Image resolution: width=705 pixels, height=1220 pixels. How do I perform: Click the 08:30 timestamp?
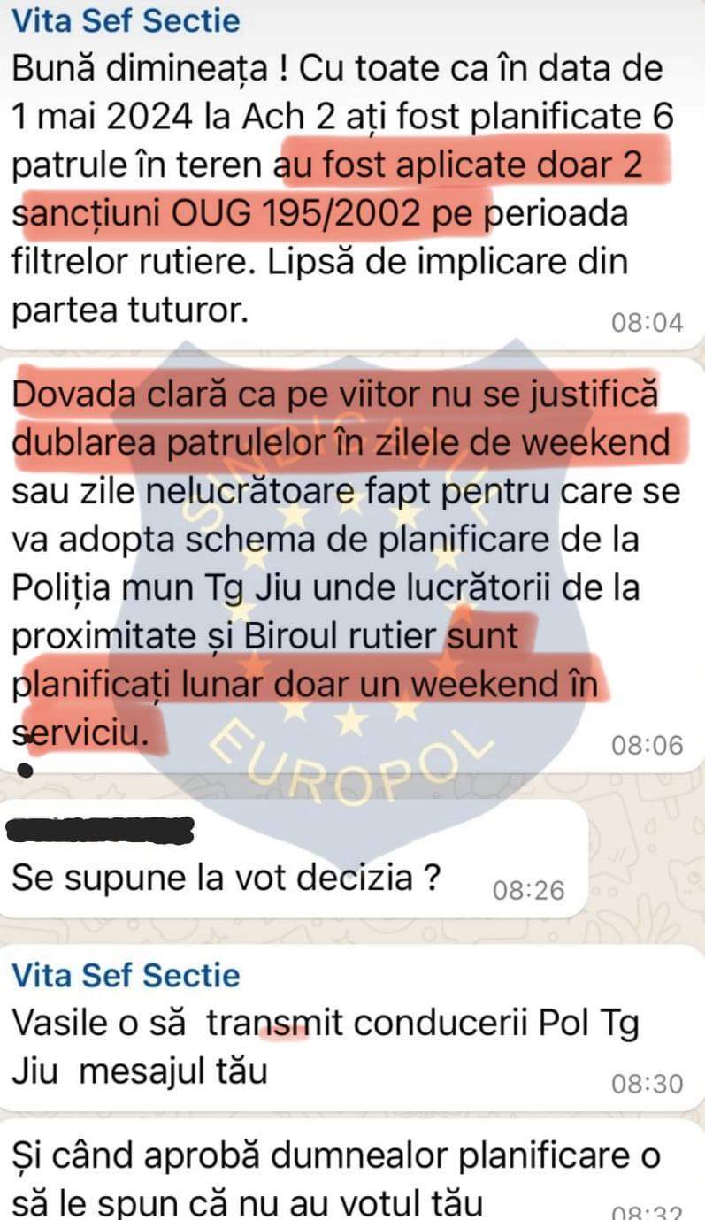(648, 1083)
